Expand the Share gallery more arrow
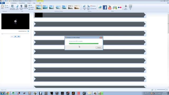 coord(123,9)
